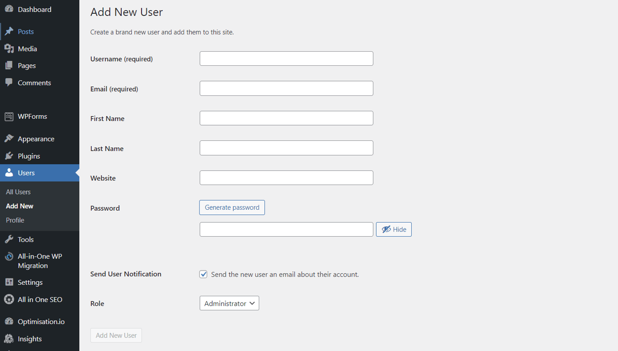Change Administrator role selection
The image size is (618, 351).
(229, 303)
